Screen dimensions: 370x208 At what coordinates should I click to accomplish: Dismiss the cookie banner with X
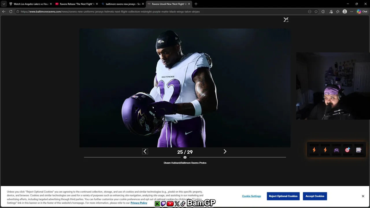point(363,196)
